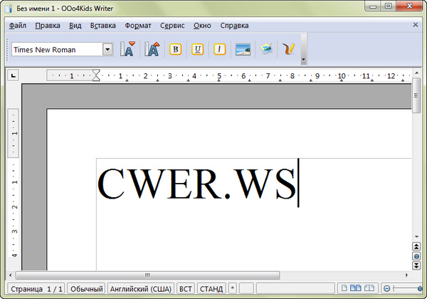Viewport: 427px width, 299px height.
Task: Switch to single page view layout
Action: point(344,288)
